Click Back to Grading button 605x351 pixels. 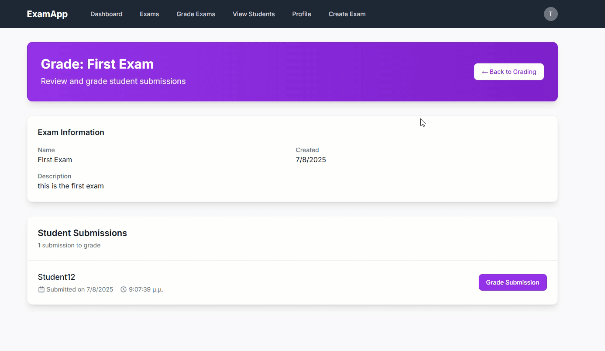point(509,72)
